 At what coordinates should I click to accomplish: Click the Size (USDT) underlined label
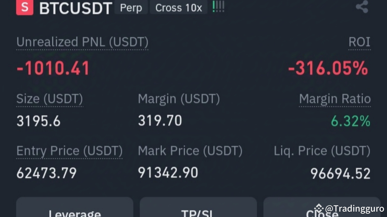pos(49,99)
